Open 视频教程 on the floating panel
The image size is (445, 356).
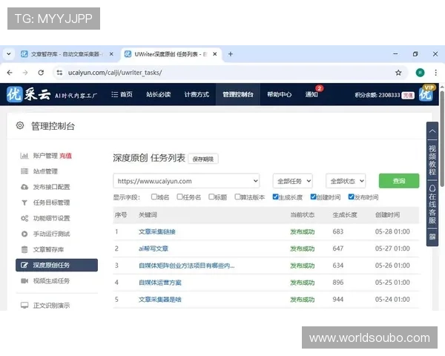click(432, 160)
